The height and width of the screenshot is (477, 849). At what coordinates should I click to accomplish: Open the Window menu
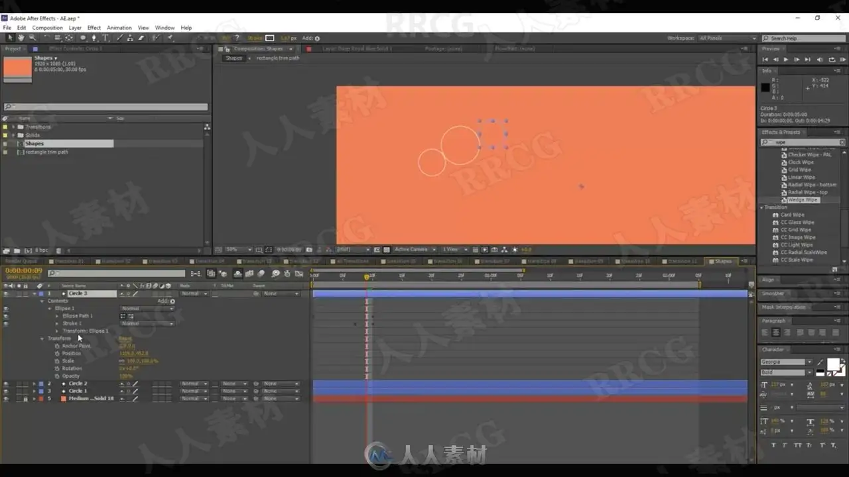[x=164, y=28]
